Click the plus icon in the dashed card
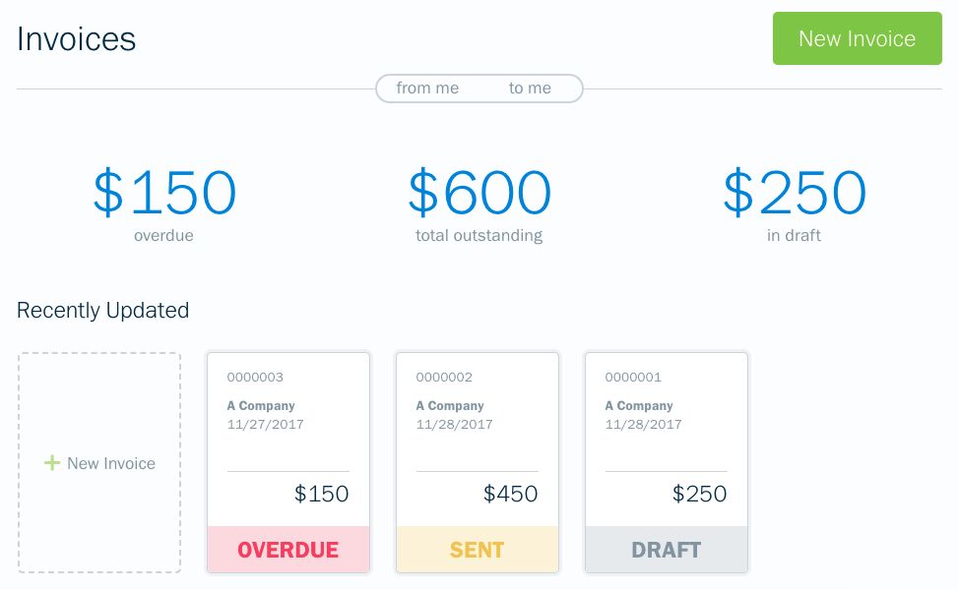Screen dimensions: 958x589 click(x=52, y=463)
